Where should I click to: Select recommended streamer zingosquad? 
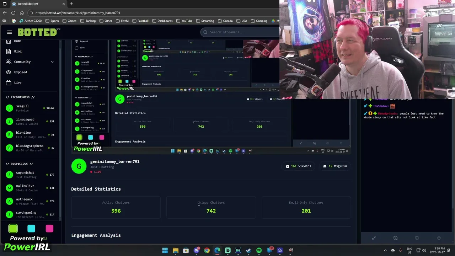coord(30,121)
